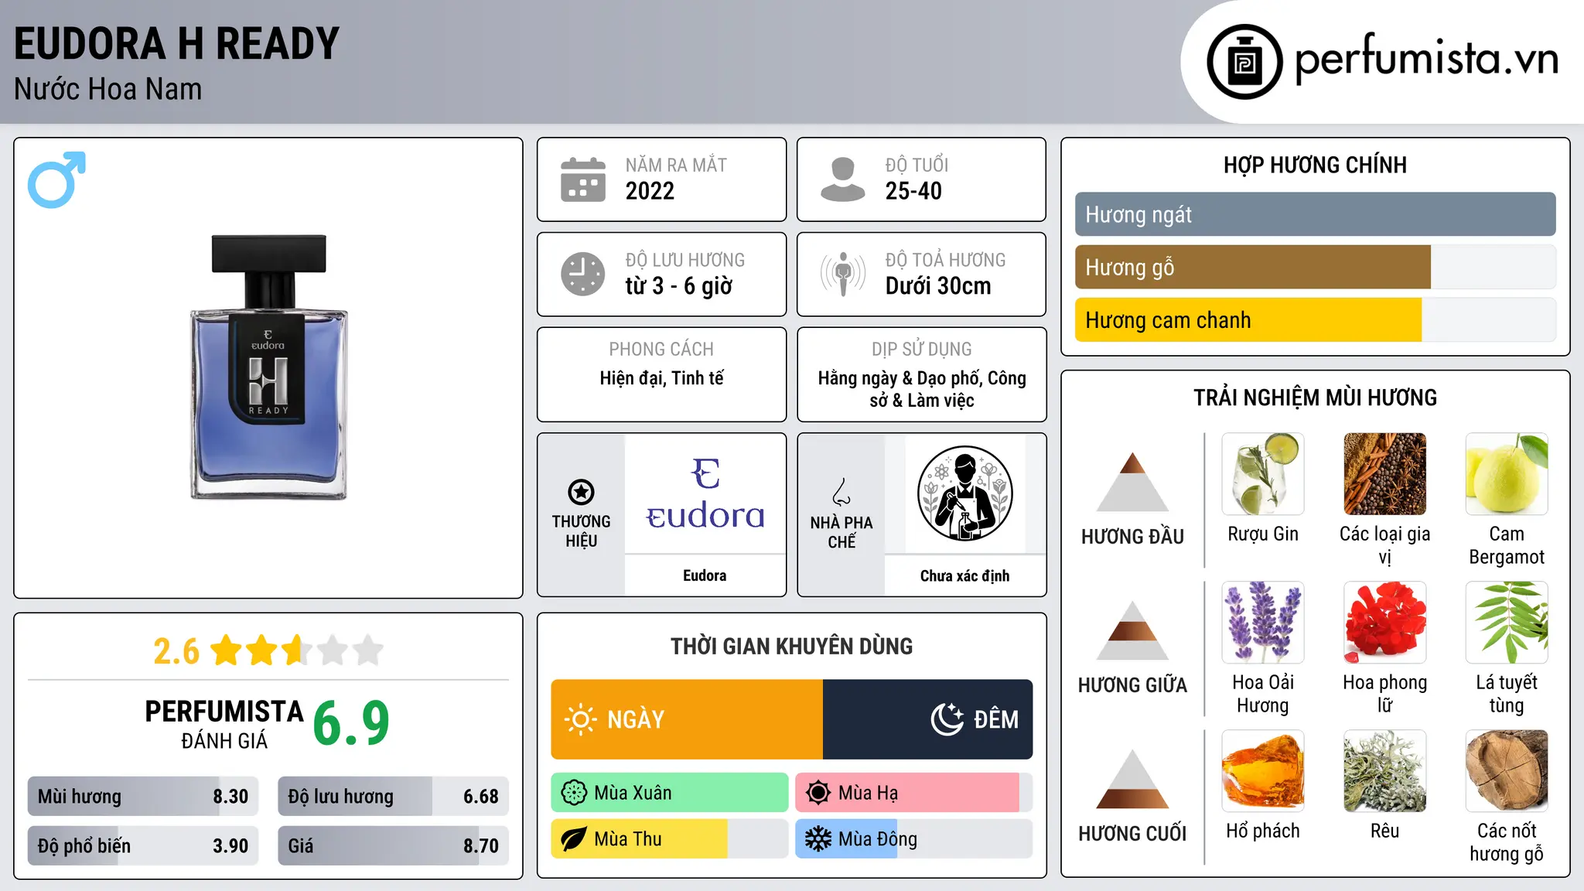1584x891 pixels.
Task: Open the Lá tuyết tùng cedar leaf image
Action: [1507, 623]
